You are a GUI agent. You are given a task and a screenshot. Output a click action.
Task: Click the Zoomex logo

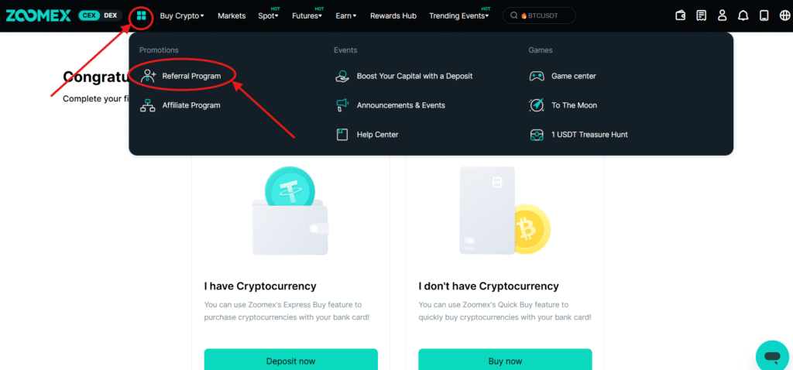pyautogui.click(x=38, y=15)
